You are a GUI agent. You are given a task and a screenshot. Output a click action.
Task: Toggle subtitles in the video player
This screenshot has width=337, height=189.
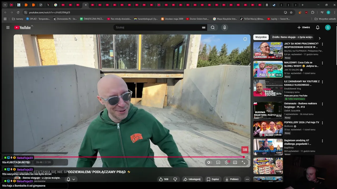coord(218,162)
